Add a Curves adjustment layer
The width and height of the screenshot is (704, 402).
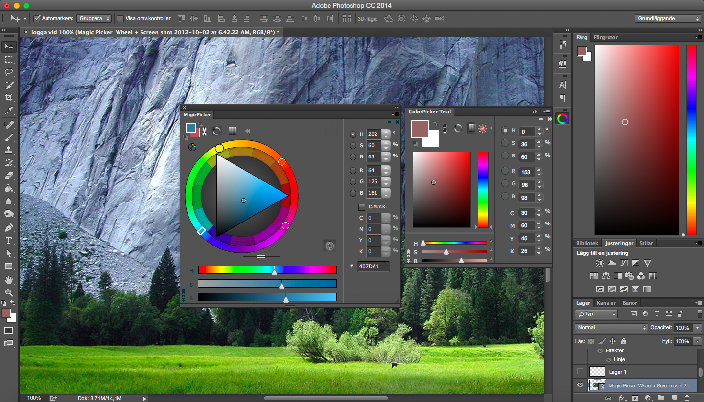623,263
